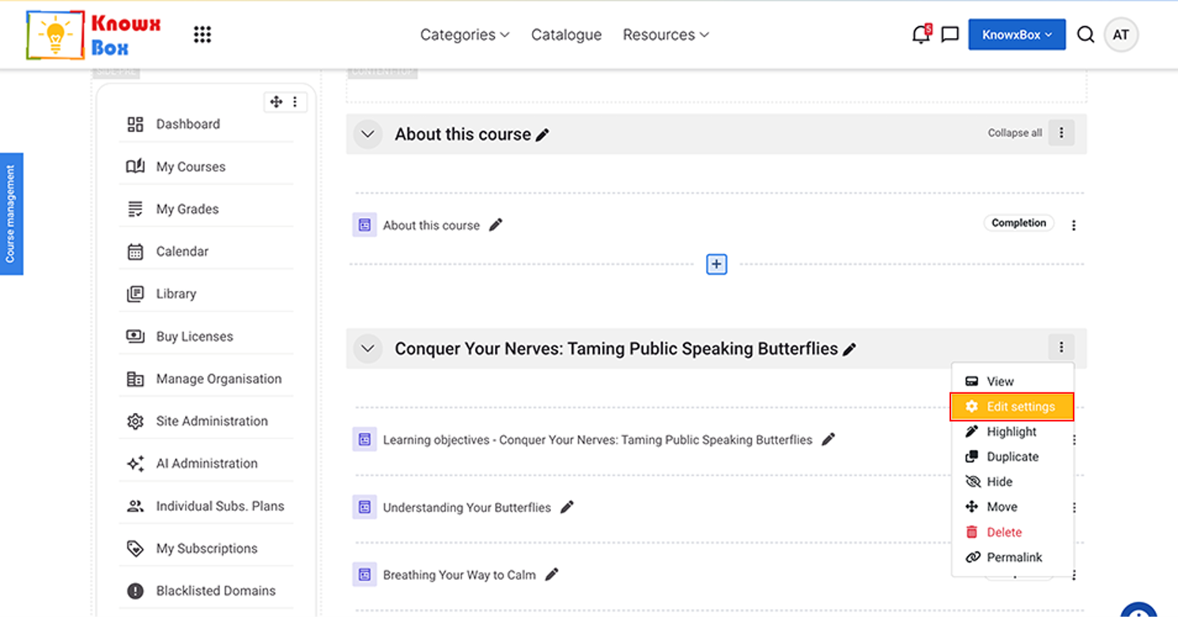Open the Understanding Your Butterflies activity

click(x=467, y=508)
